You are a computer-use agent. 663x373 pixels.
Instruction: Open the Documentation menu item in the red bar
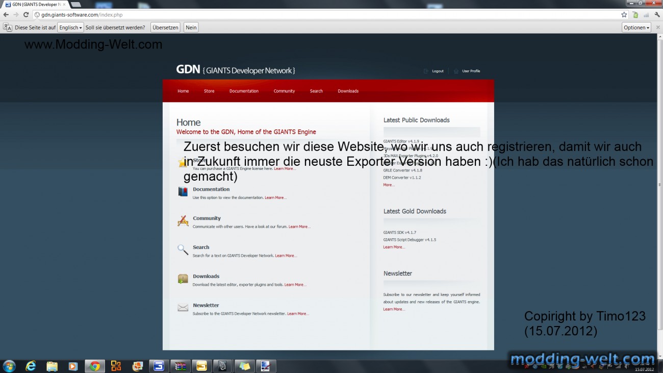[x=244, y=91]
